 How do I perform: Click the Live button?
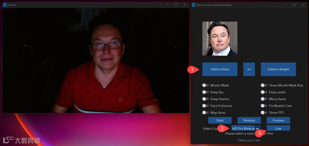pos(278,128)
